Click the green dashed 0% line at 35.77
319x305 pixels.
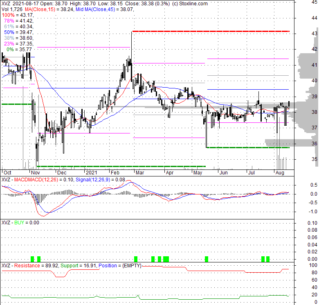(248, 148)
